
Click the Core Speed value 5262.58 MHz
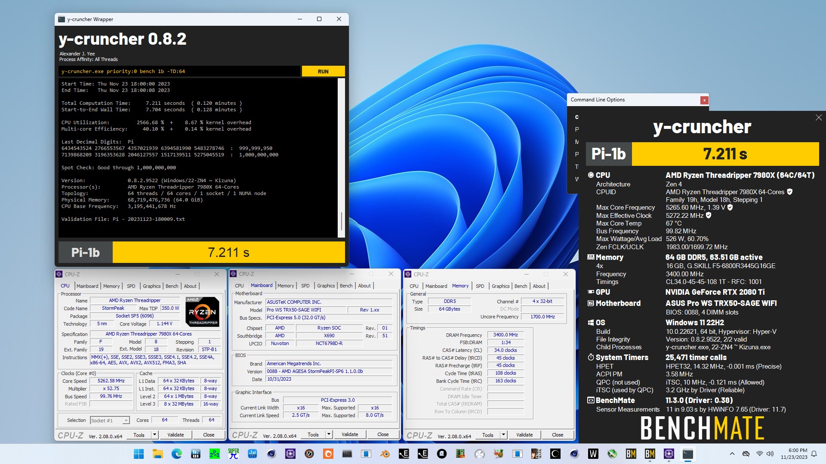[111, 381]
